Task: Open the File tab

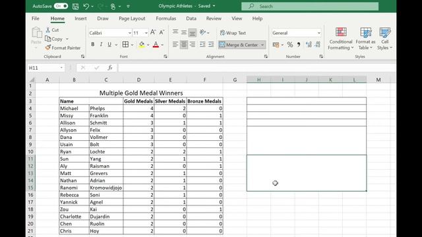Action: (x=35, y=18)
